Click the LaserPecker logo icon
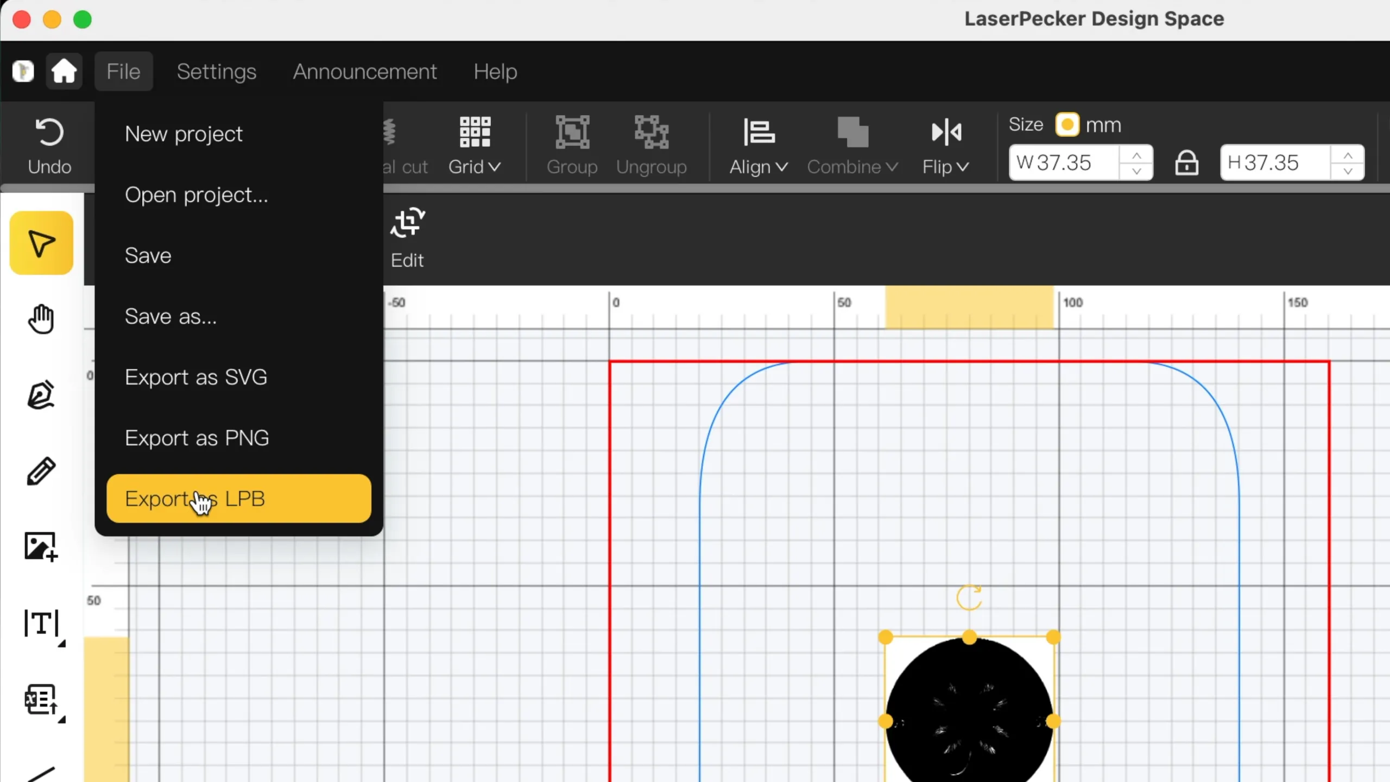The height and width of the screenshot is (782, 1390). pos(23,71)
